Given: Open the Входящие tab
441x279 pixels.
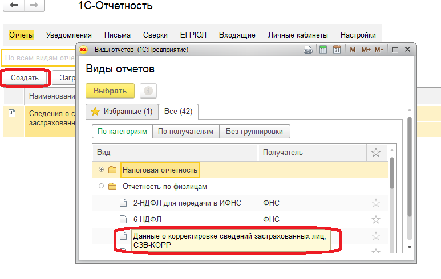Looking at the screenshot, I should pos(237,35).
